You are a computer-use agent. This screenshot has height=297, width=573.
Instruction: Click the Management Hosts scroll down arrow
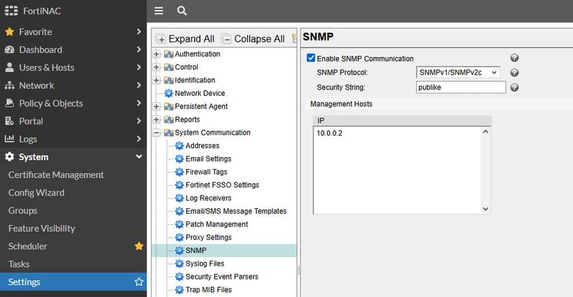(485, 209)
